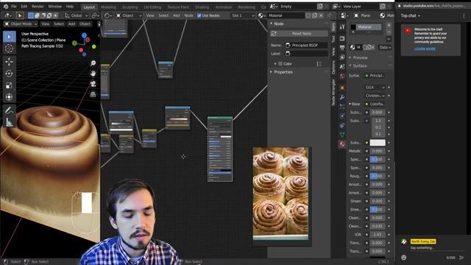Open the GGX distribution dropdown
The height and width of the screenshot is (265, 471).
[375, 87]
